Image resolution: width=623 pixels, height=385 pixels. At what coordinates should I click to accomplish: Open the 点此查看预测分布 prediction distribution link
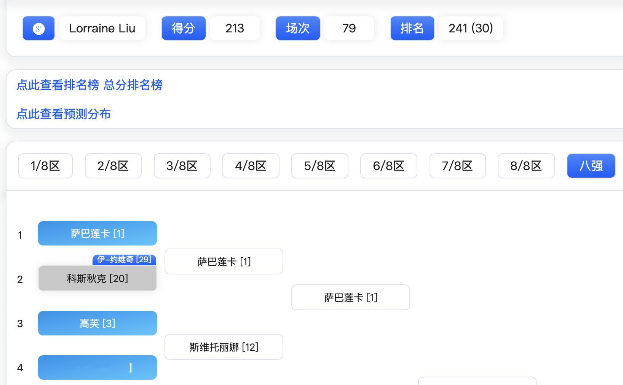tap(63, 114)
